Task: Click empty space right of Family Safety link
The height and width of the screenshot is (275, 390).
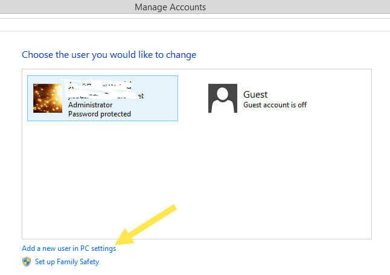Action: coord(241,262)
